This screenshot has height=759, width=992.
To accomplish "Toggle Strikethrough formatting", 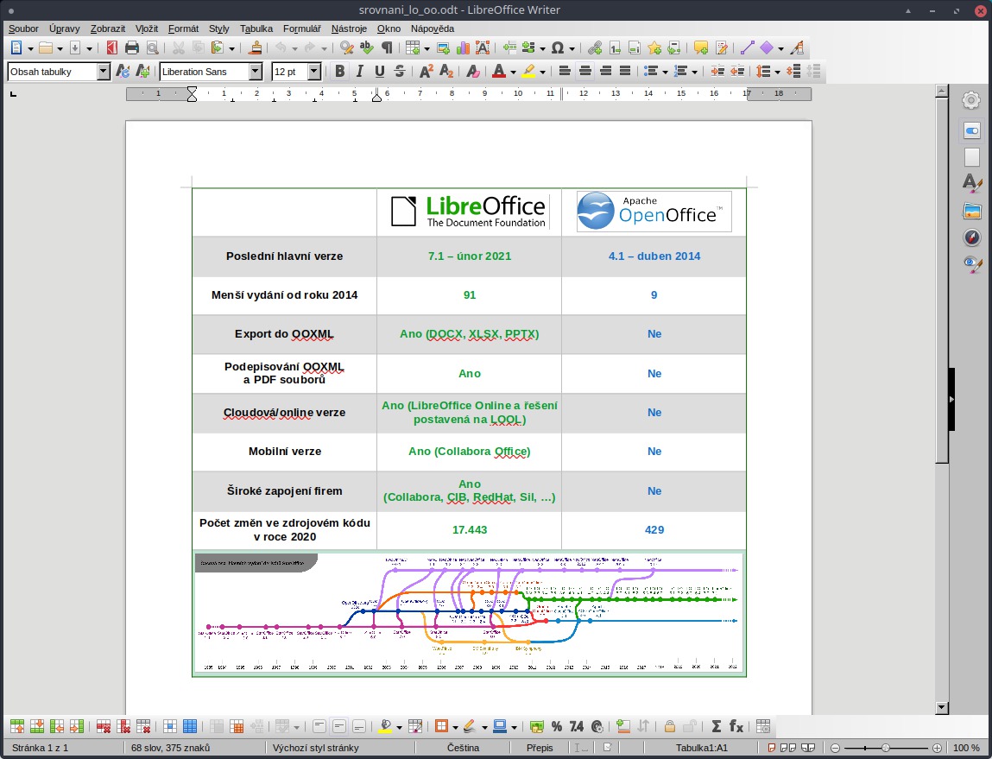I will [x=399, y=72].
